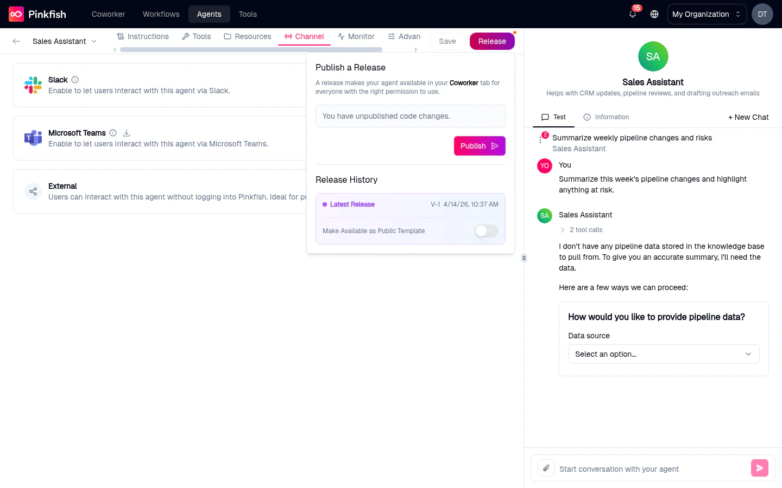Switch to the Monitor tab
Screen dimensions: 782x488
coord(356,36)
